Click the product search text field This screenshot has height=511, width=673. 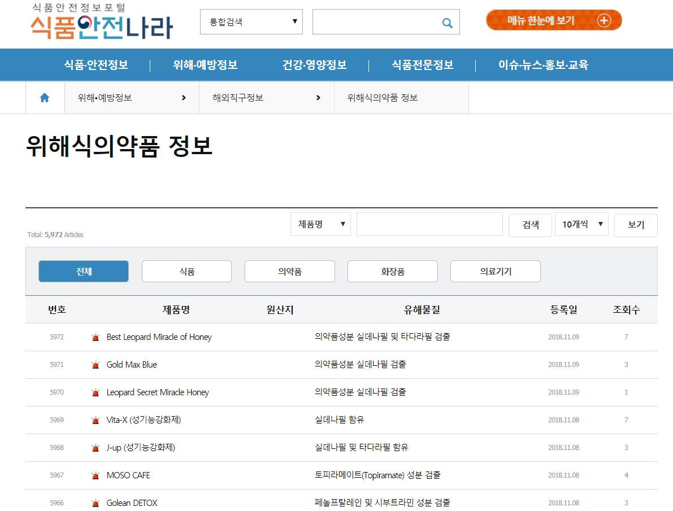(429, 224)
